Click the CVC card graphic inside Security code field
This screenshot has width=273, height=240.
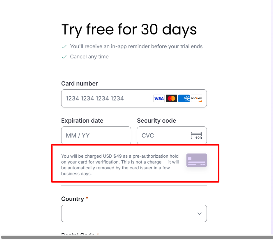tap(197, 135)
